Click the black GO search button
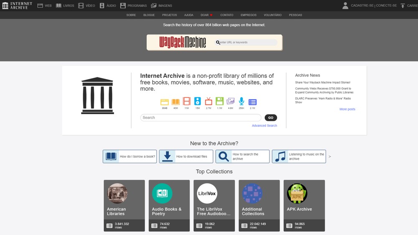Screen dimensions: 418x235 270,117
